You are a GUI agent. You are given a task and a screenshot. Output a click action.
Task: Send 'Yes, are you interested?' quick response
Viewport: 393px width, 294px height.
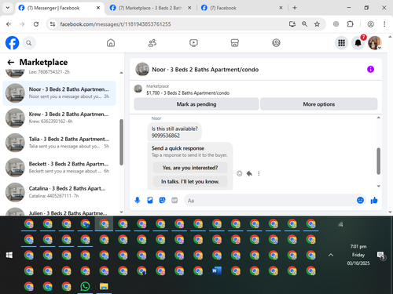click(190, 168)
